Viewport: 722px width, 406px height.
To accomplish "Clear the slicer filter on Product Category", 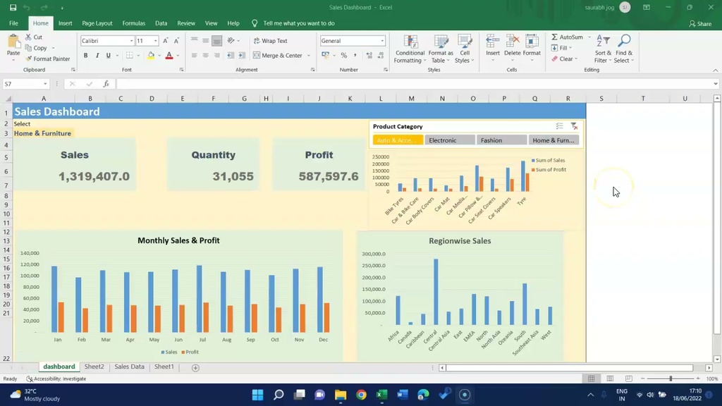I will (x=574, y=126).
